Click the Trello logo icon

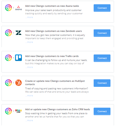pyautogui.click(x=18, y=58)
